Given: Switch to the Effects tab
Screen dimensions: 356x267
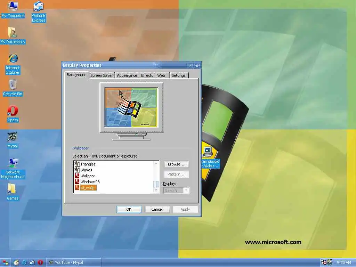Looking at the screenshot, I should tap(147, 75).
